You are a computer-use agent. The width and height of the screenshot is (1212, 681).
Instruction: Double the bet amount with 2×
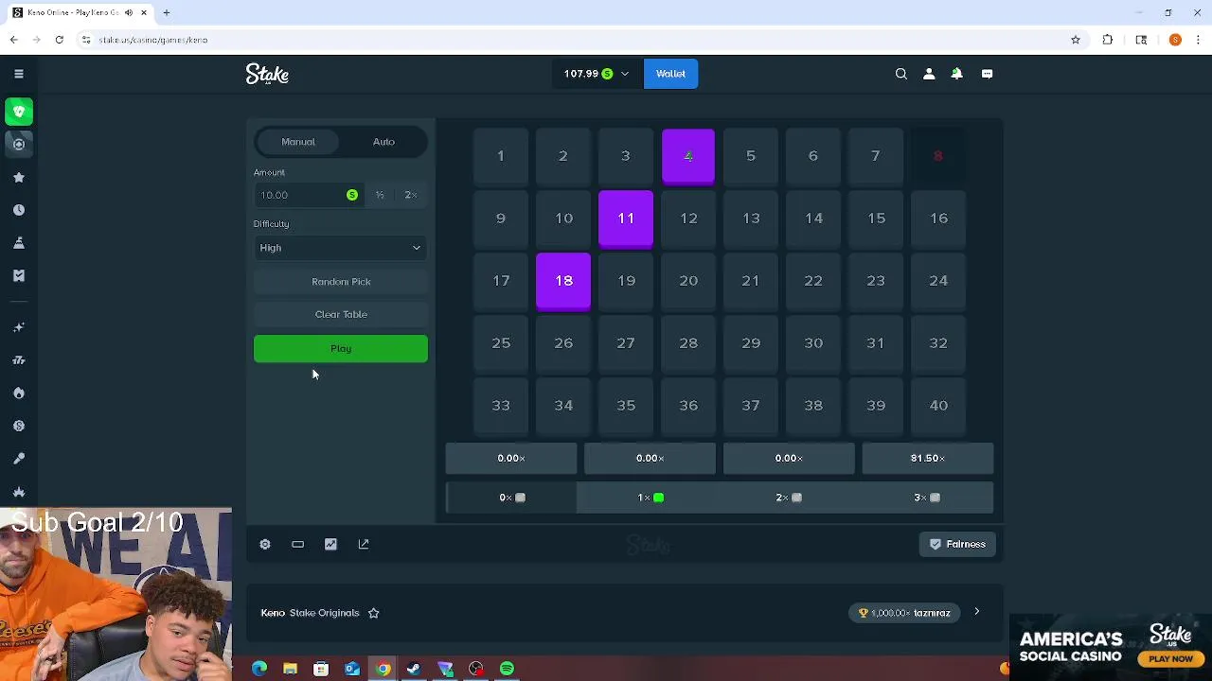411,195
